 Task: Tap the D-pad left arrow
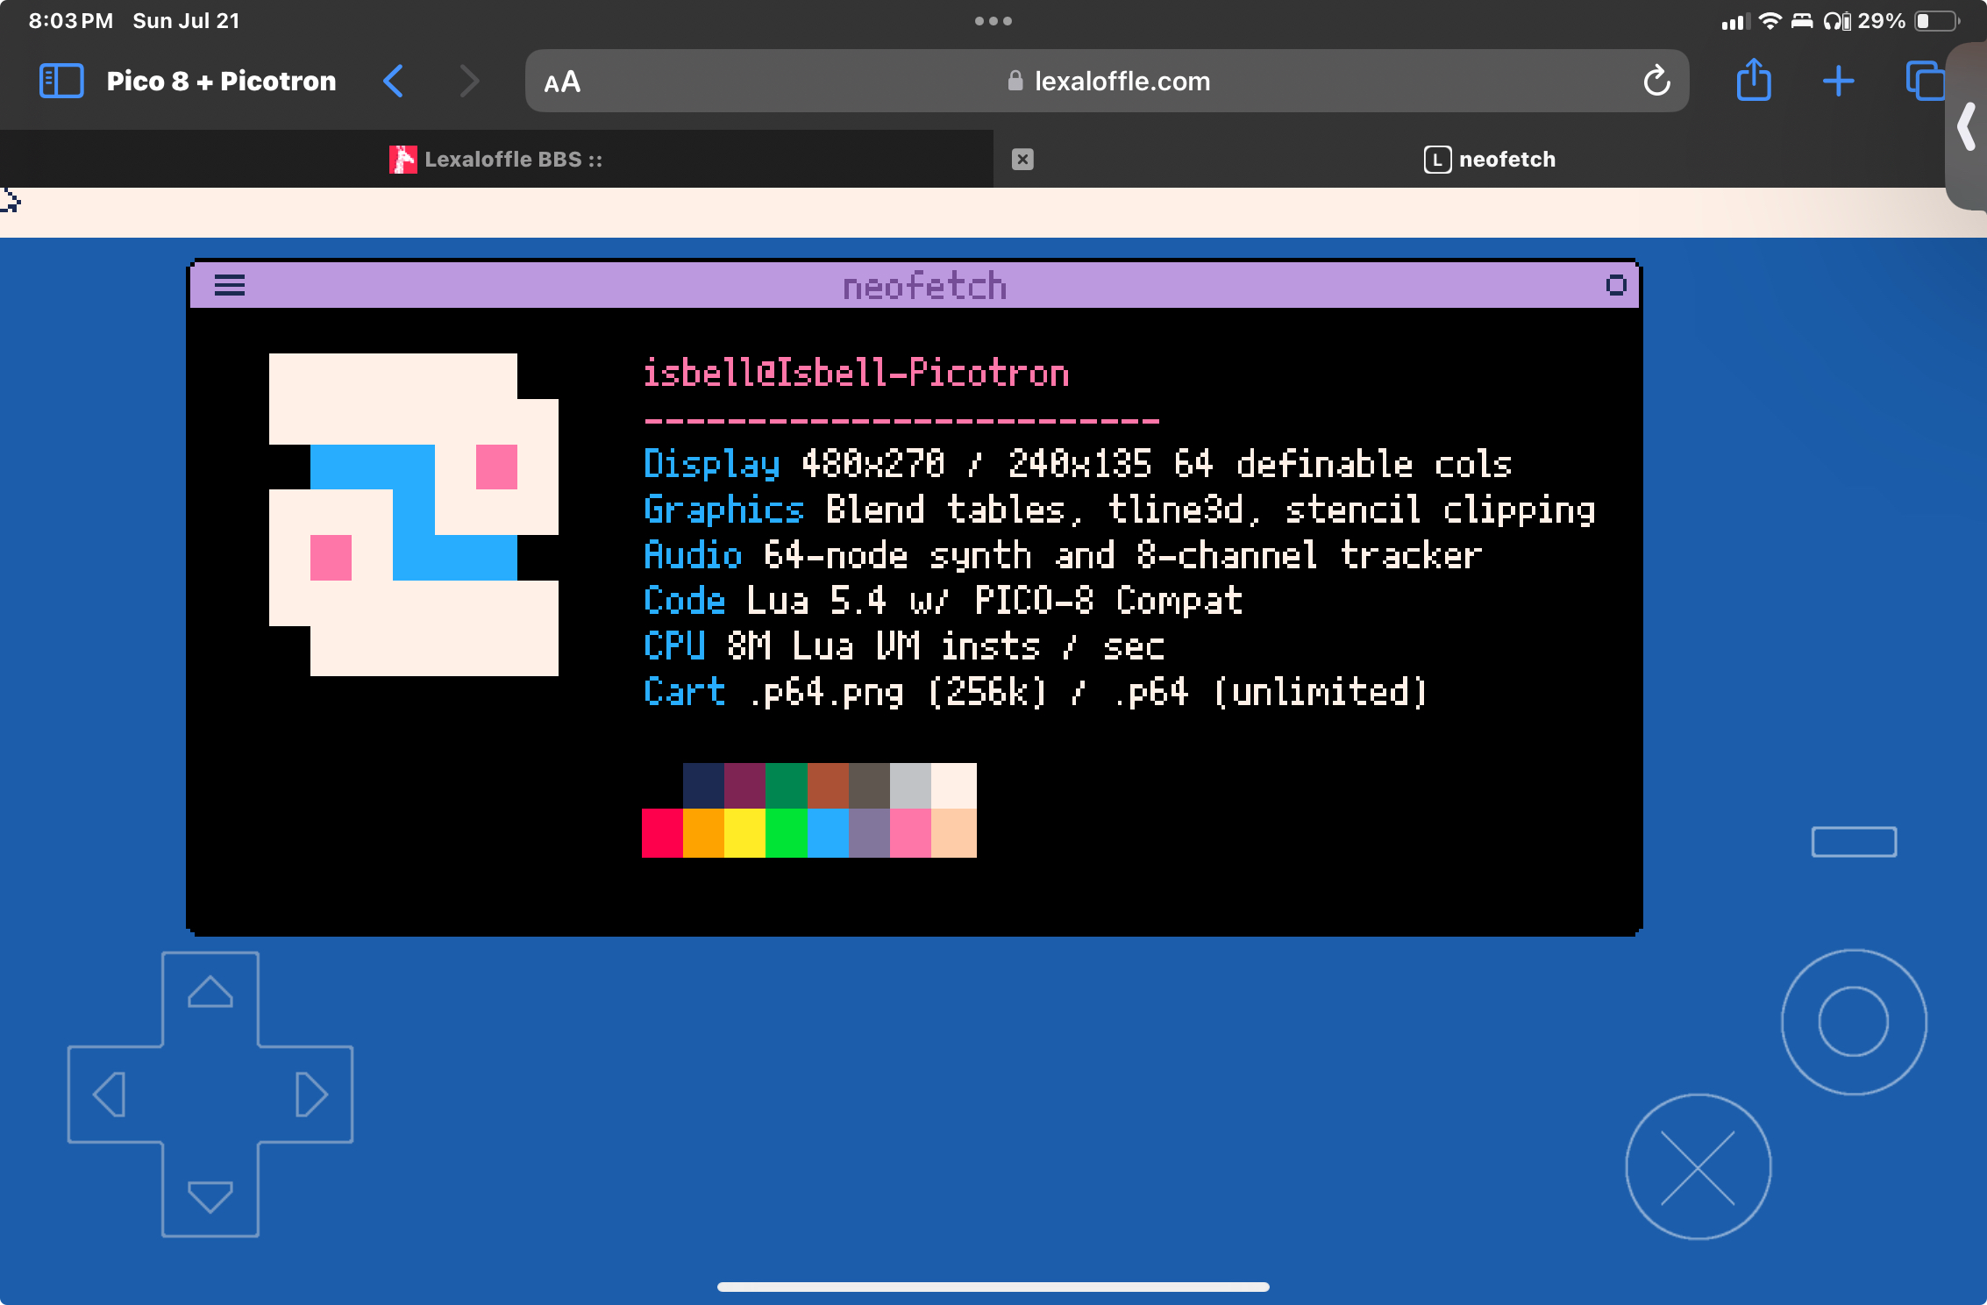109,1095
